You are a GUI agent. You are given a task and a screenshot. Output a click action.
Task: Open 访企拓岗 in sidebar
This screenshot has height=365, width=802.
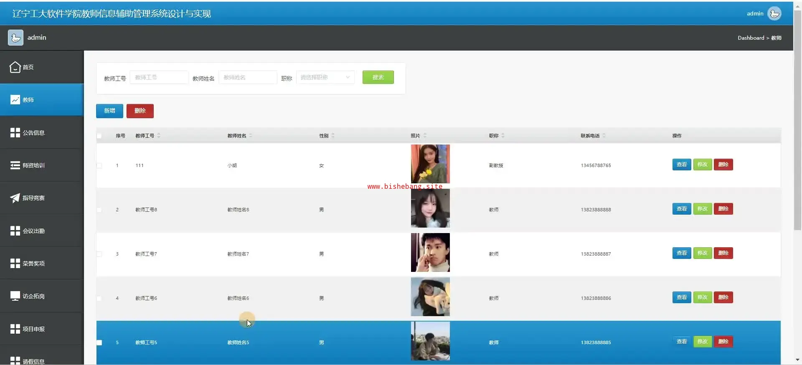[42, 296]
